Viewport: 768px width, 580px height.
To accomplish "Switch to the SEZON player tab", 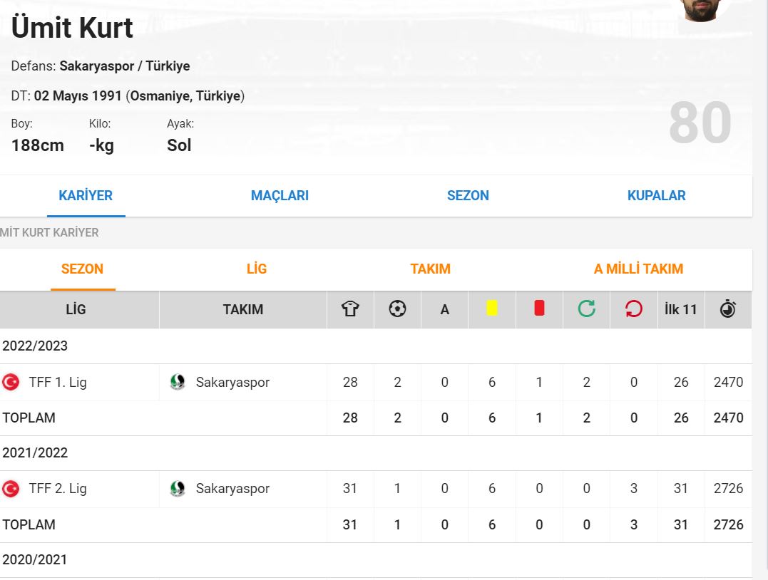I will click(x=468, y=196).
